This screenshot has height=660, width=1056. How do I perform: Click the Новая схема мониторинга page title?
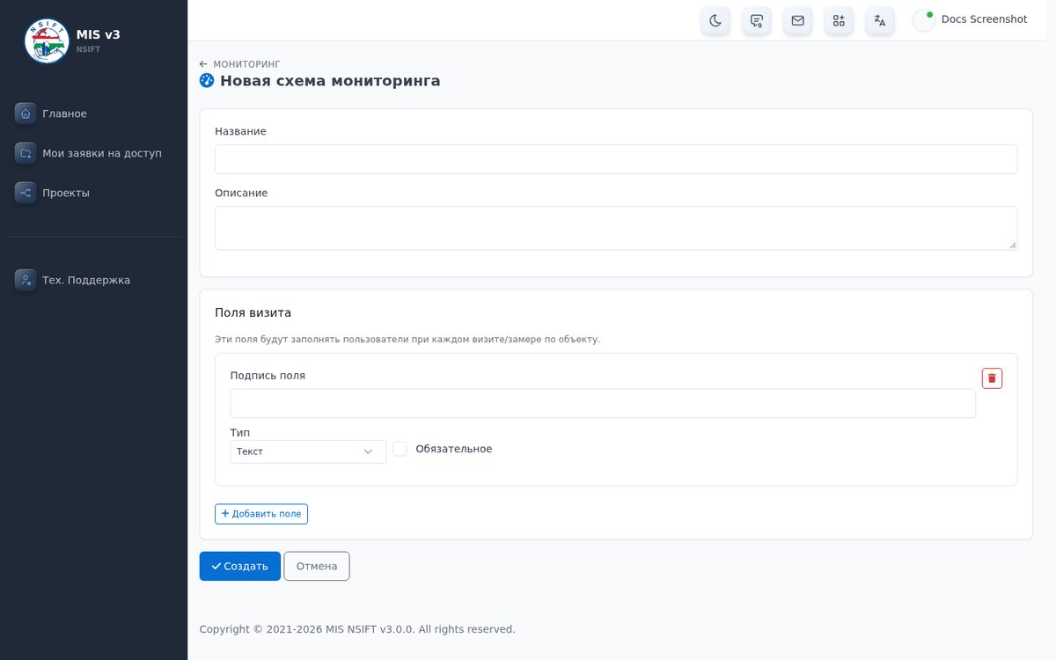tap(330, 81)
